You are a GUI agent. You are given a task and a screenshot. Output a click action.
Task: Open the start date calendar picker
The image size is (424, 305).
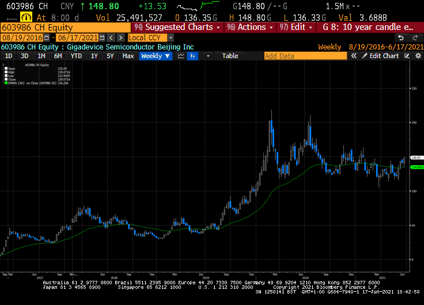coord(47,38)
